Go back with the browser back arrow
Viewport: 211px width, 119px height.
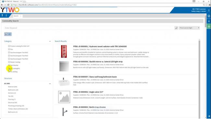tap(2, 5)
